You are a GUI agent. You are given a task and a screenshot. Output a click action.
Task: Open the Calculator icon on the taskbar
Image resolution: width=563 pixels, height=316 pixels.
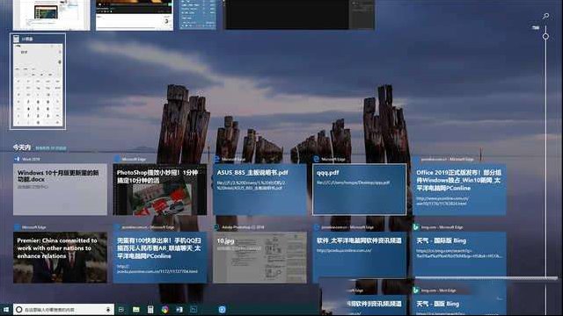pos(150,309)
